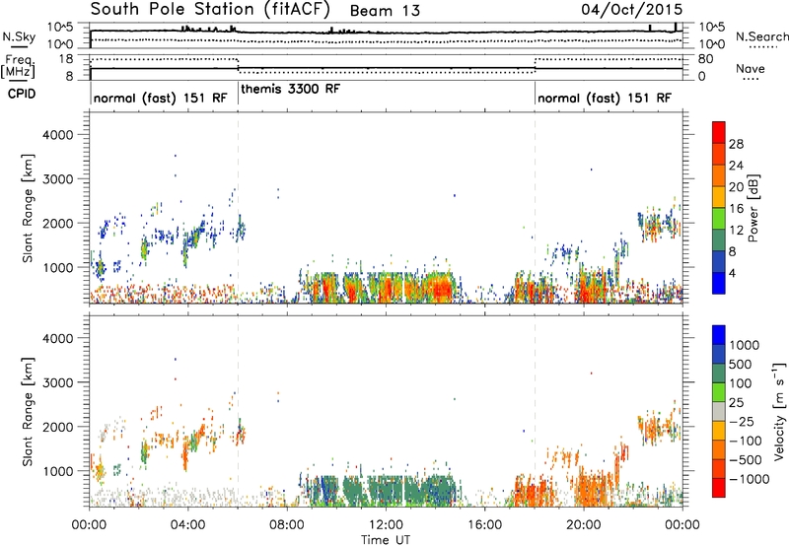789x546 pixels.
Task: Select the 'N.Sky' legend label
Action: point(19,37)
